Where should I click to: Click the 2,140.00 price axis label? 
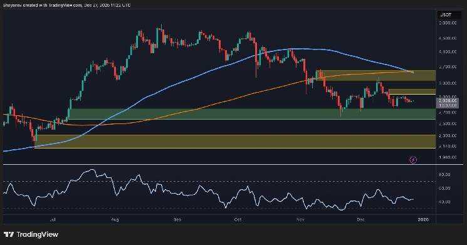coord(448,146)
